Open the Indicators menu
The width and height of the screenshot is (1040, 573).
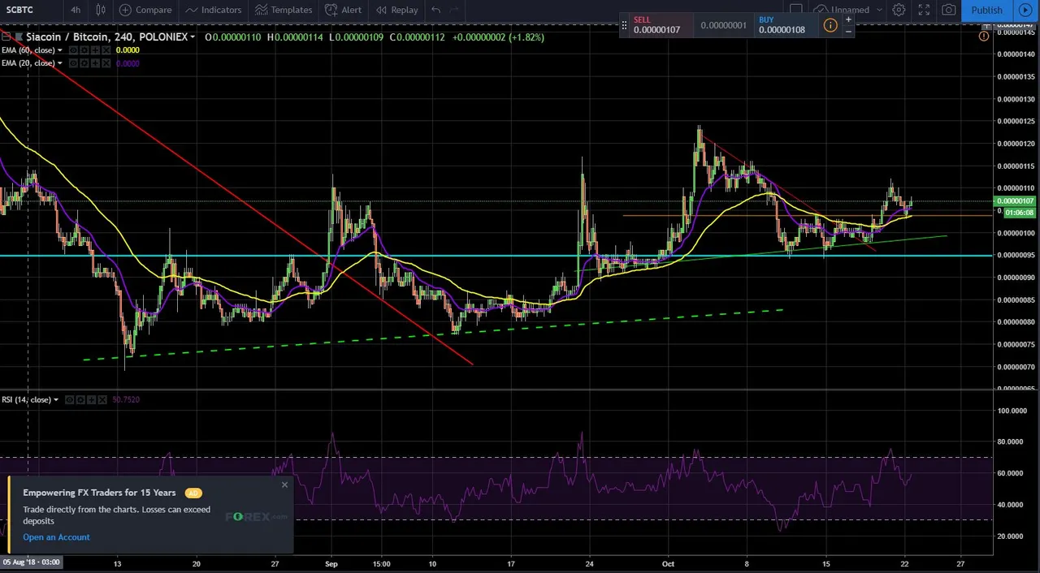point(214,10)
